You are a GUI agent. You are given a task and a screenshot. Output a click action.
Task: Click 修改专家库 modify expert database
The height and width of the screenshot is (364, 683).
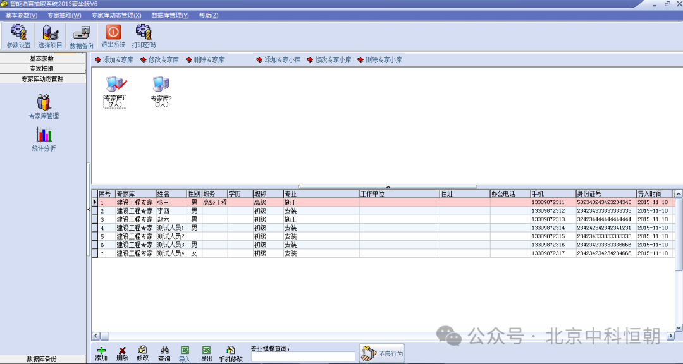159,59
